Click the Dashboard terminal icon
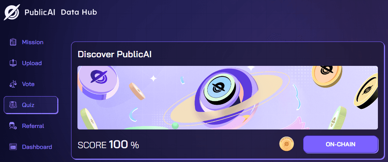 tap(13, 147)
